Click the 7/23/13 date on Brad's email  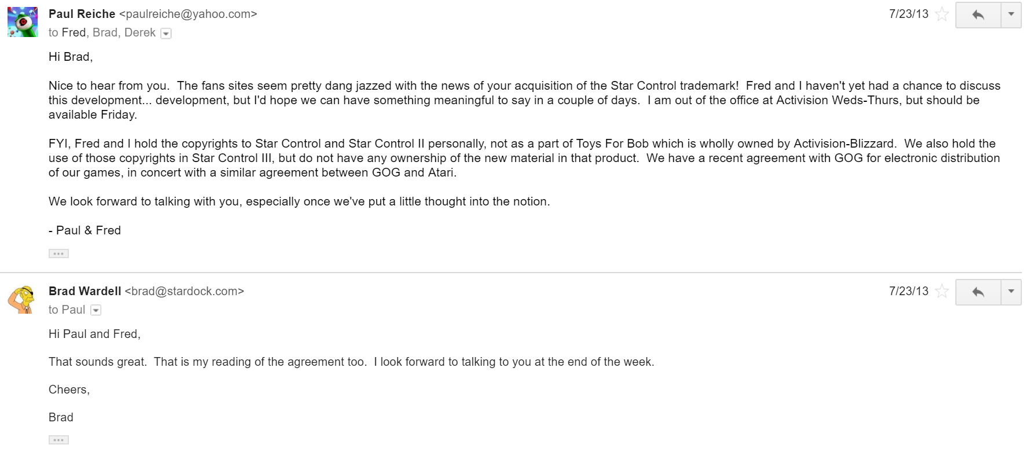point(908,291)
